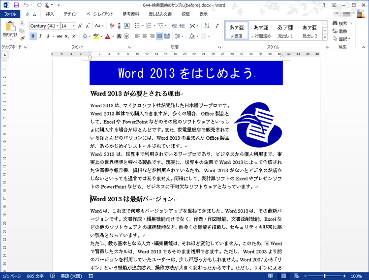Click the 100% zoom level
The width and height of the screenshot is (369, 280).
[x=356, y=276]
